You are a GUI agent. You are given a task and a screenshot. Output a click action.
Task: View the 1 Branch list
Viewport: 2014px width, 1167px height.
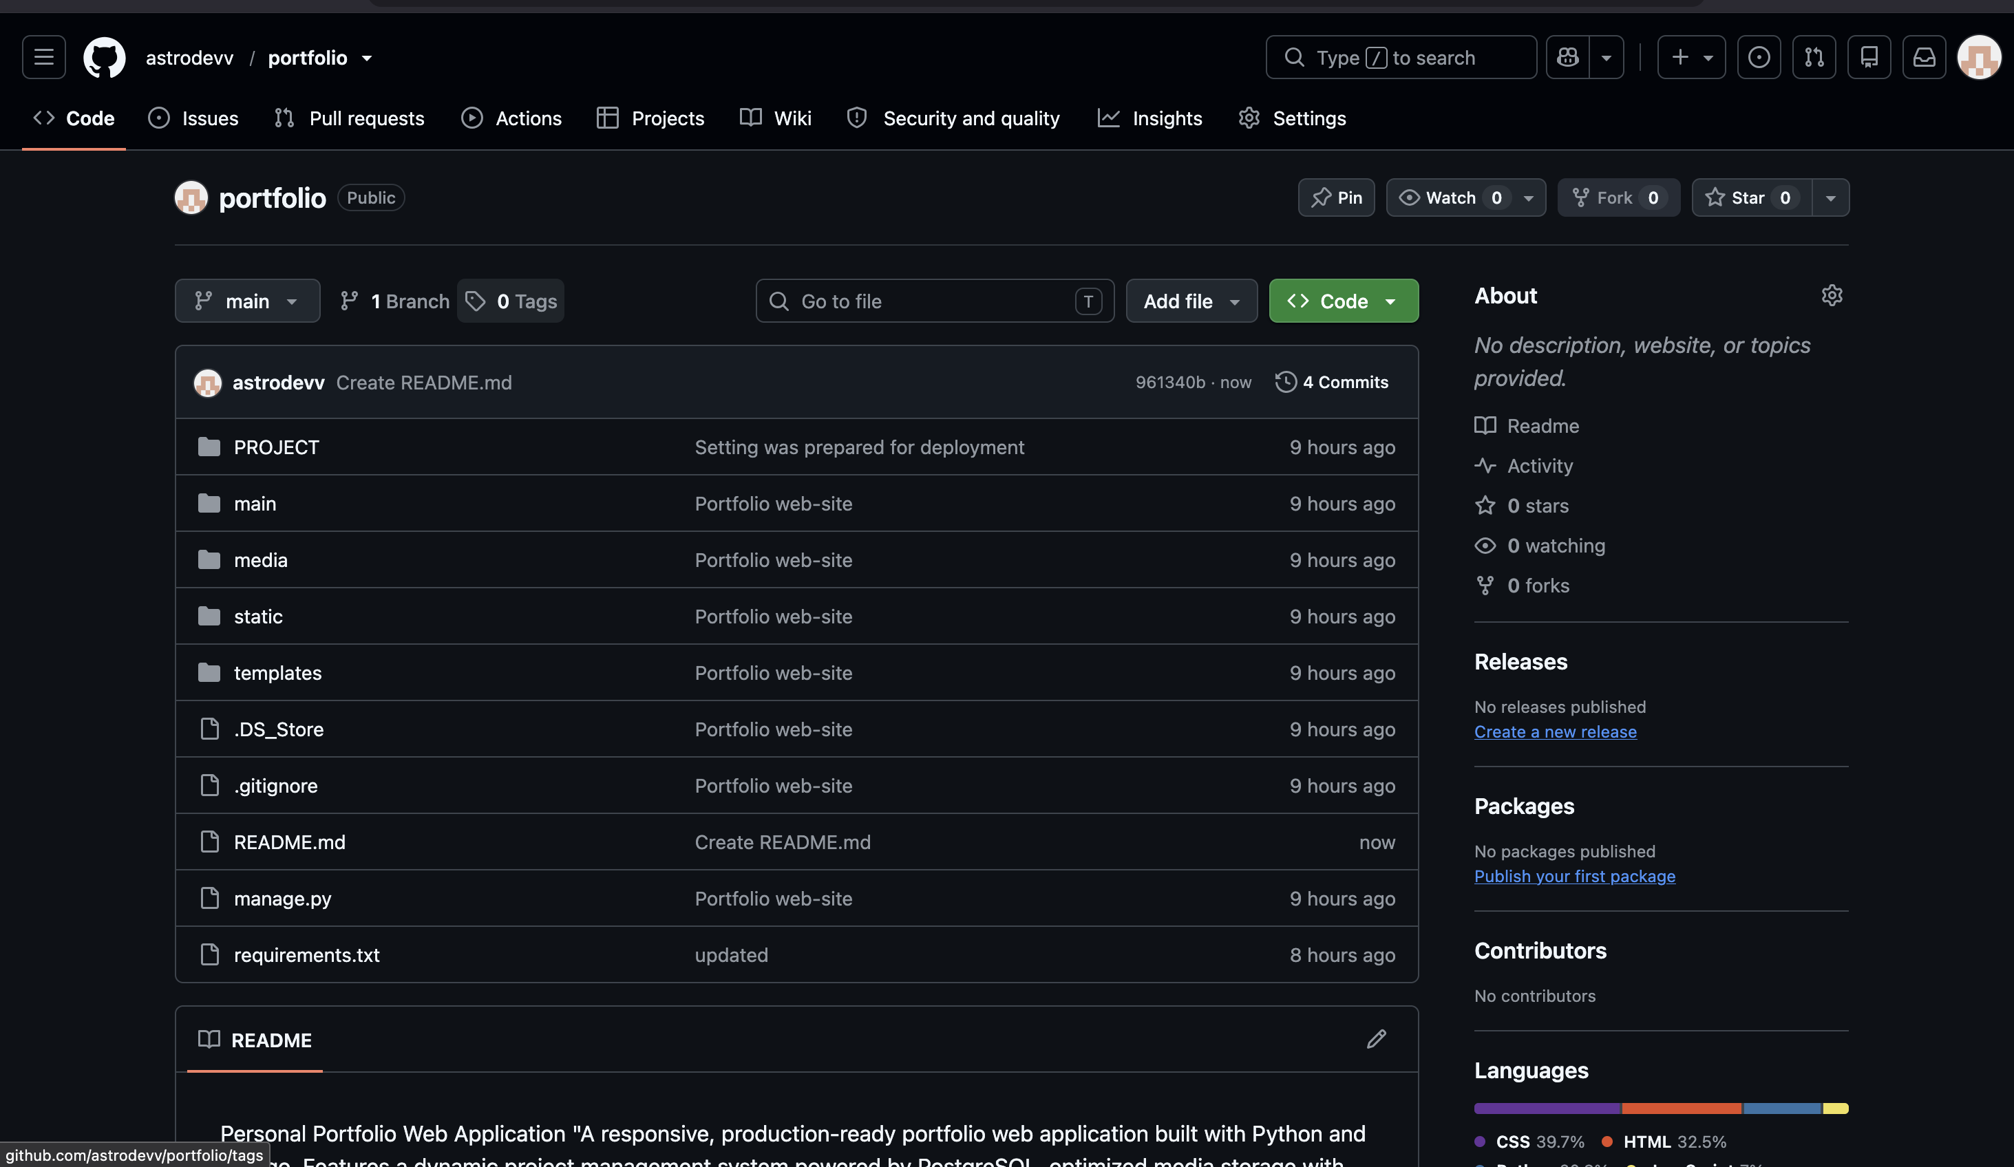click(x=395, y=301)
